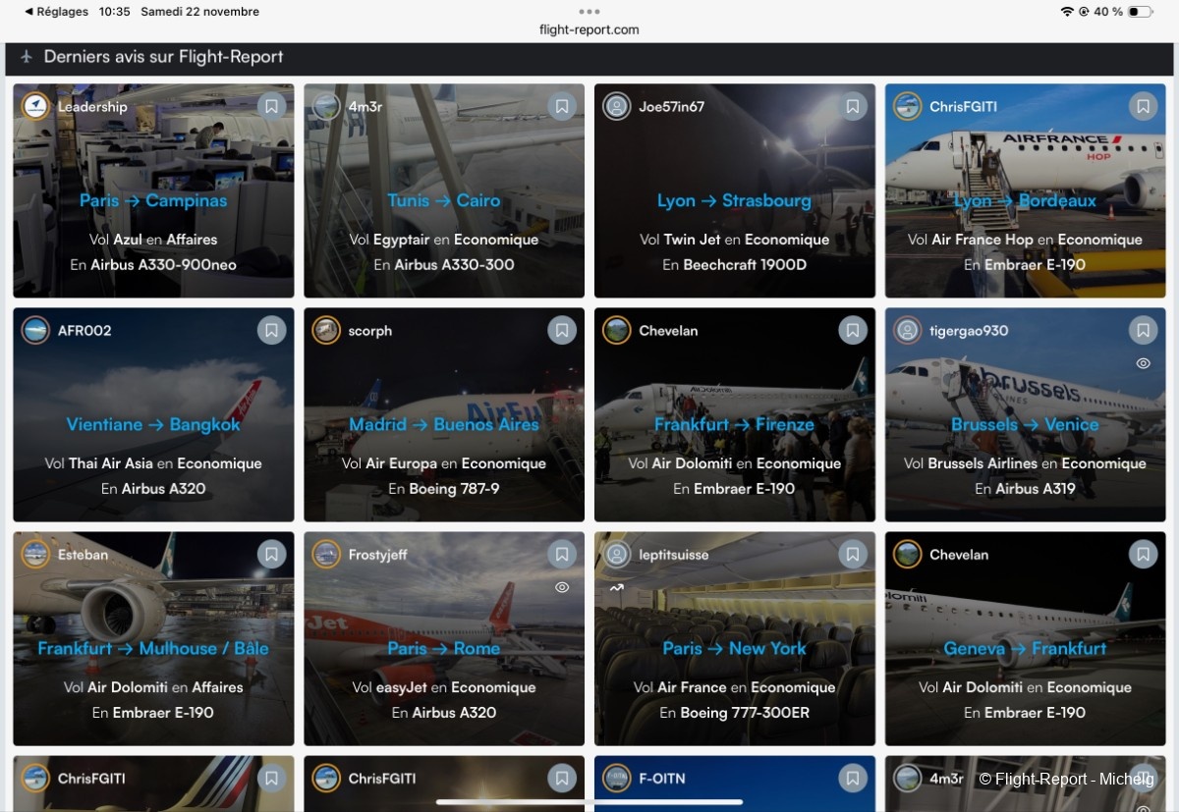Open ChrisFGITI's avatar on the Lyon → Bordeaux card
This screenshot has height=812, width=1179.
click(x=907, y=106)
